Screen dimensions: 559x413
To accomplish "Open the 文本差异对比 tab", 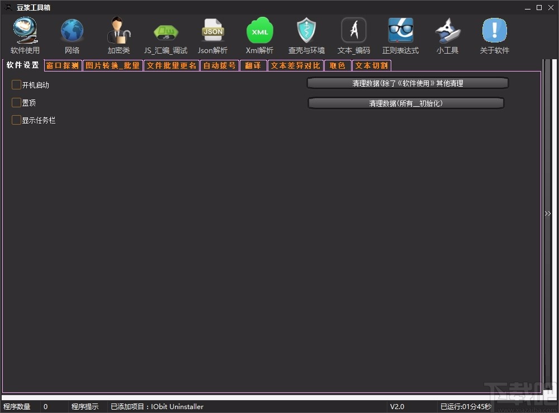I will (x=296, y=65).
